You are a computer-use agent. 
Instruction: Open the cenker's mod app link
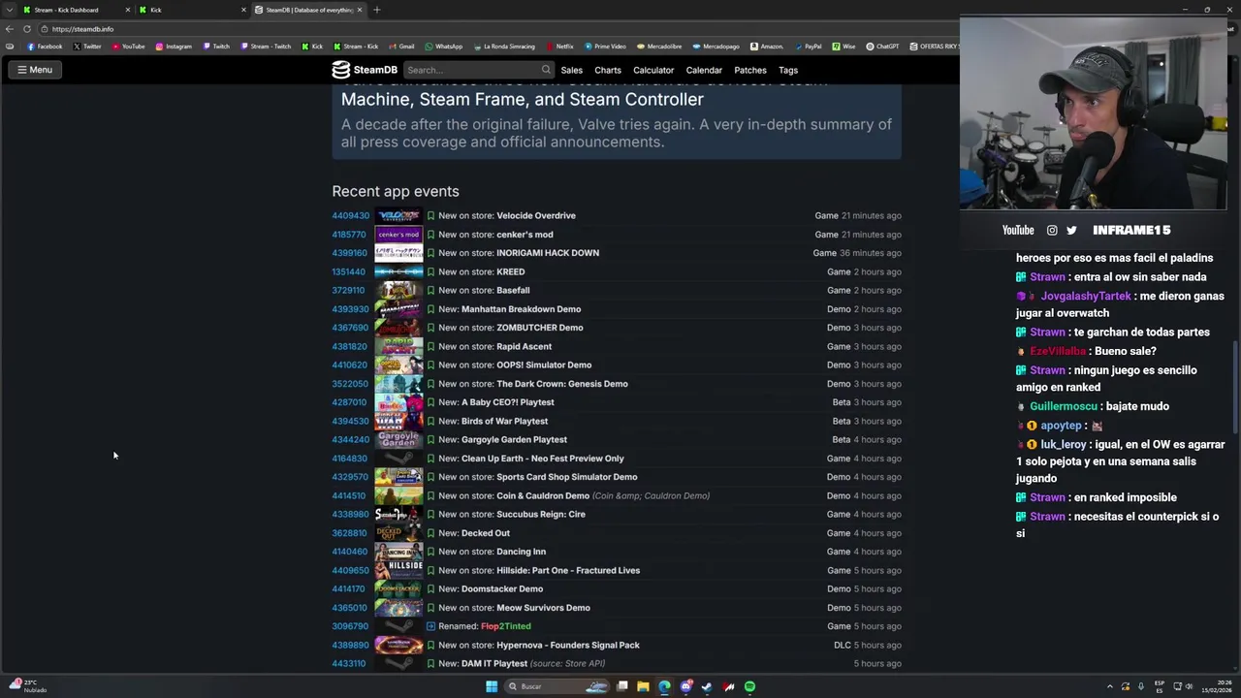click(525, 235)
